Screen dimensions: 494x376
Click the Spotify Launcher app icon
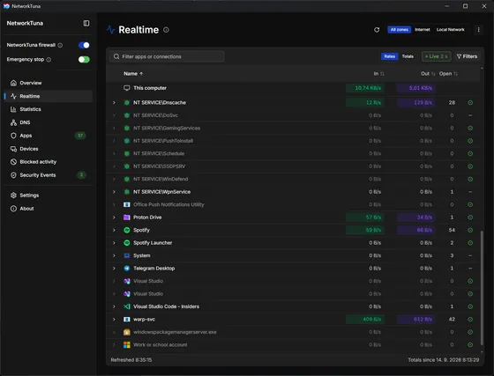pos(127,243)
